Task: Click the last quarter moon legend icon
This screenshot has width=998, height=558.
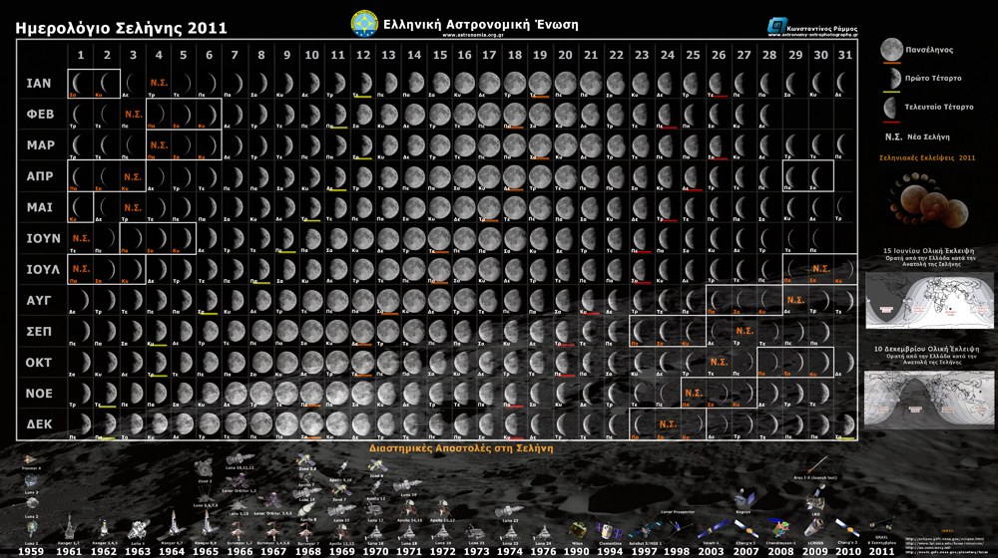Action: [891, 107]
